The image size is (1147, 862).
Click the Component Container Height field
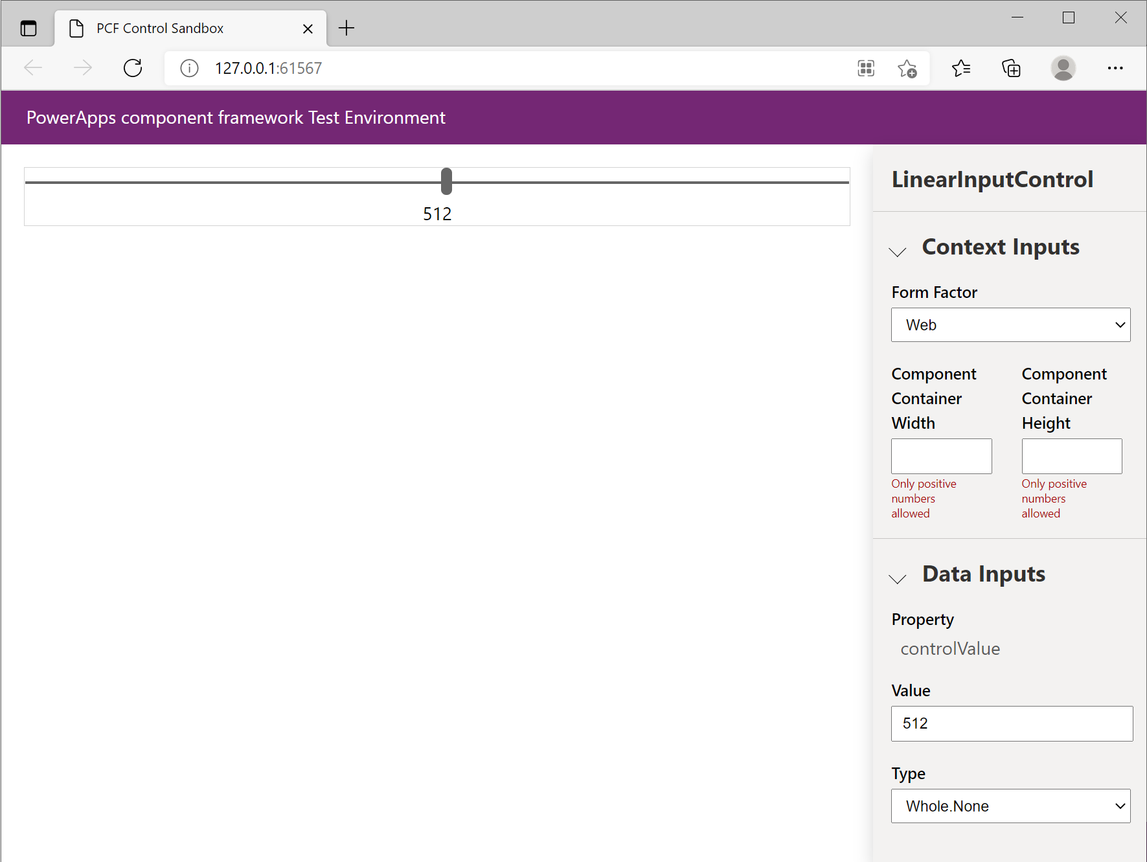1071,456
